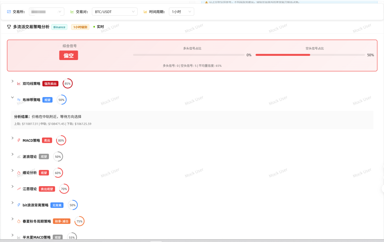
Task: Click the Gann theory rising-chart icon
Action: click(x=19, y=189)
